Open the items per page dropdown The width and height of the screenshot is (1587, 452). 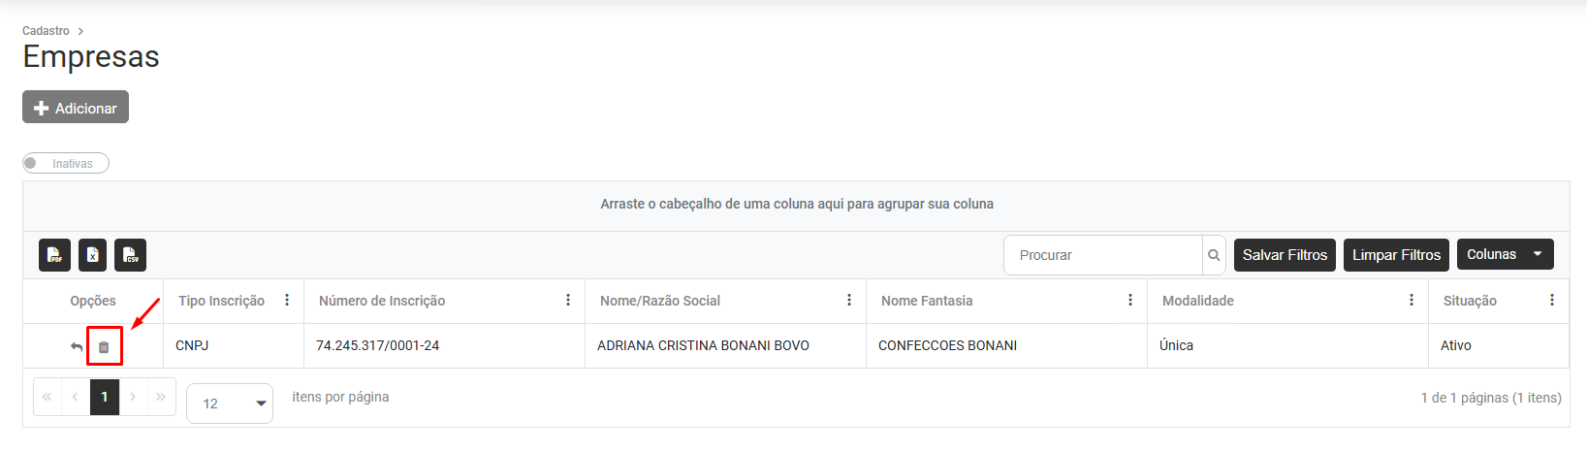click(x=230, y=404)
